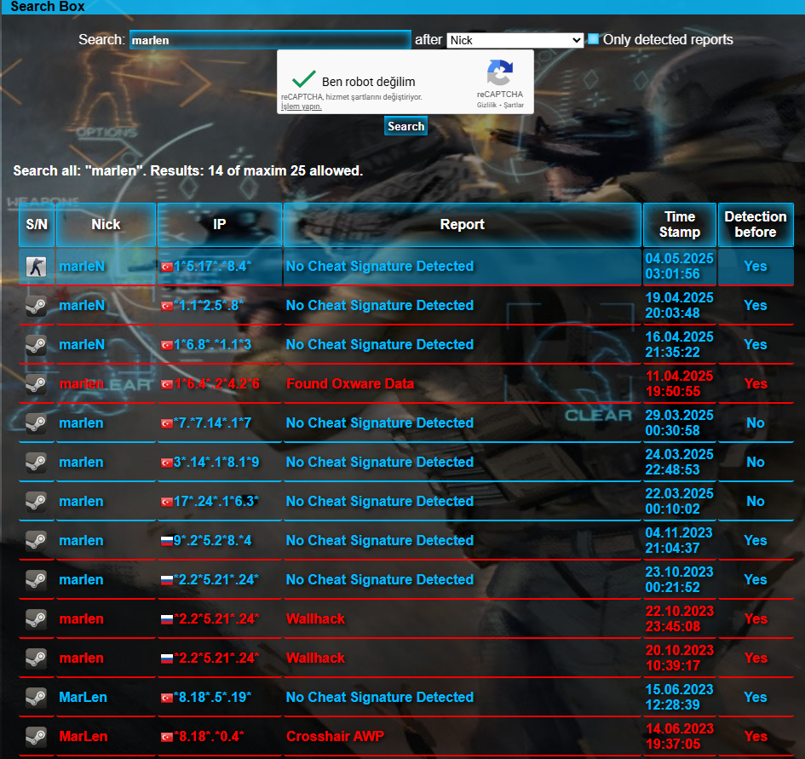This screenshot has width=805, height=759.
Task: Open the Şartlar terms link
Action: click(514, 105)
